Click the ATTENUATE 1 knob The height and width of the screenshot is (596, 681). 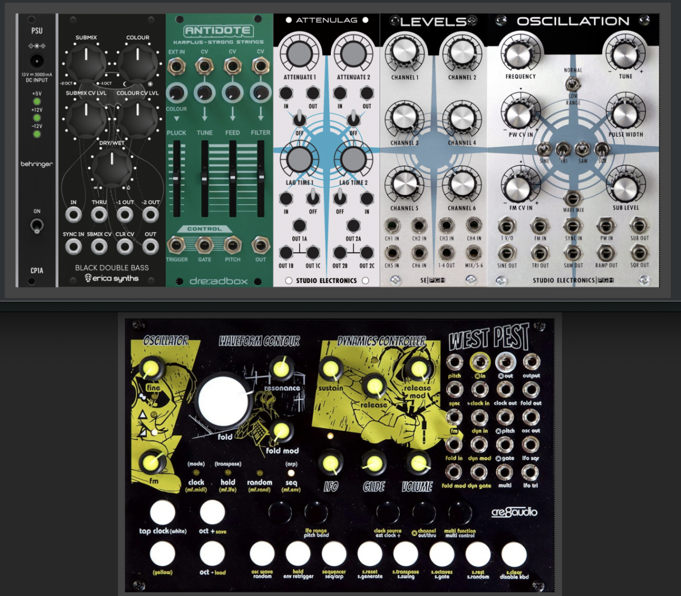click(299, 54)
